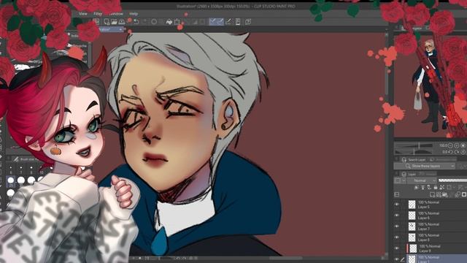Viewport: 467px width, 263px height.
Task: Click Layer 7 thumbnail
Action: (x=412, y=226)
